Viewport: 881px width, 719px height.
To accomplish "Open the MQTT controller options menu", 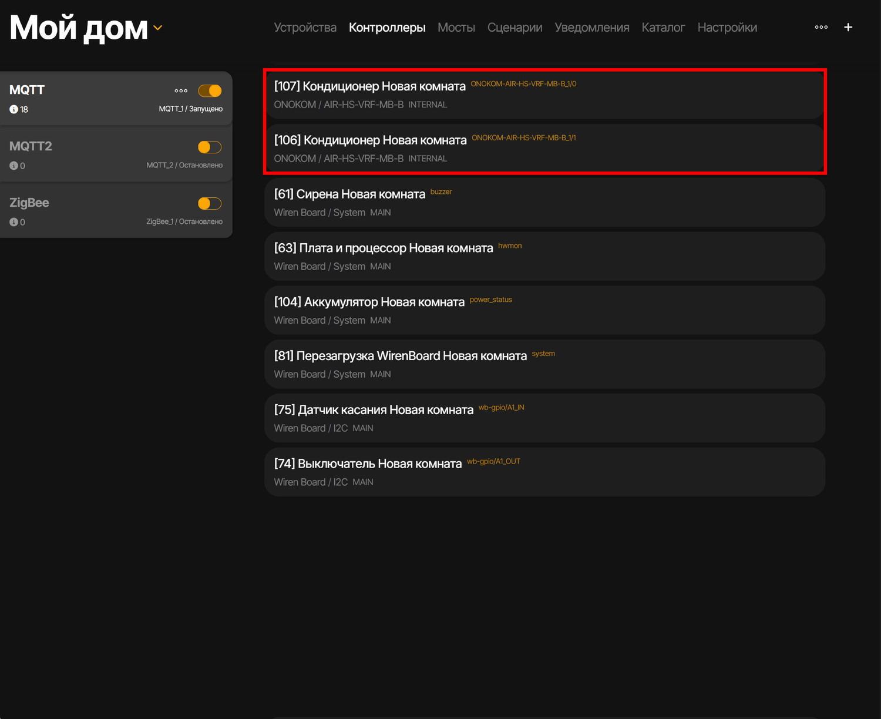I will pyautogui.click(x=181, y=91).
